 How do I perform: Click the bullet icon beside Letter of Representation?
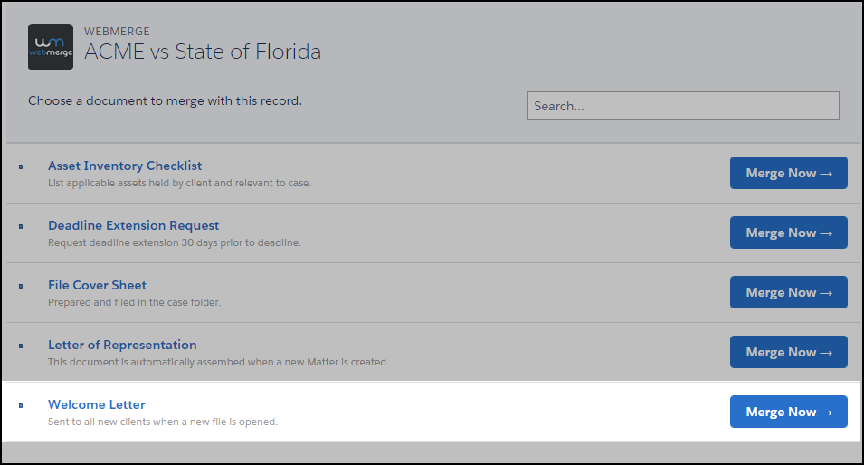tap(21, 346)
